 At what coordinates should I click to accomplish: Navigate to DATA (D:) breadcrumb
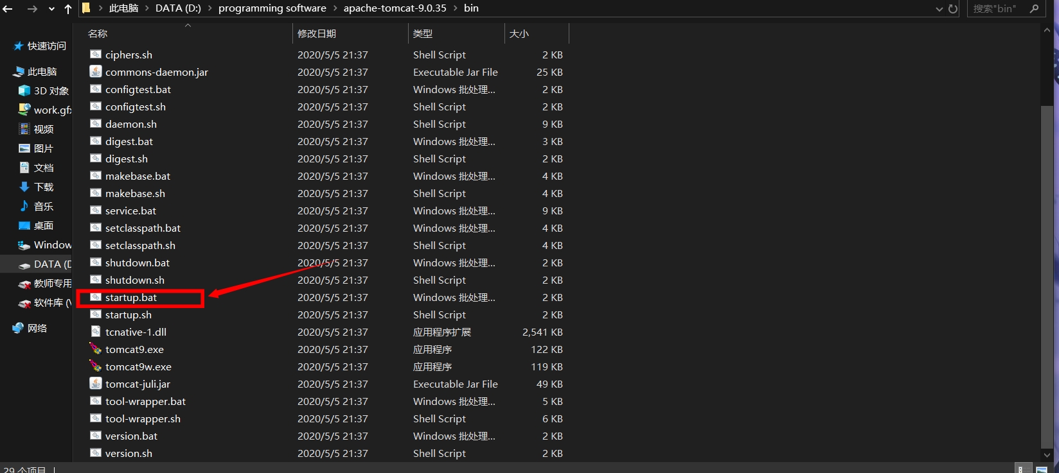point(178,8)
